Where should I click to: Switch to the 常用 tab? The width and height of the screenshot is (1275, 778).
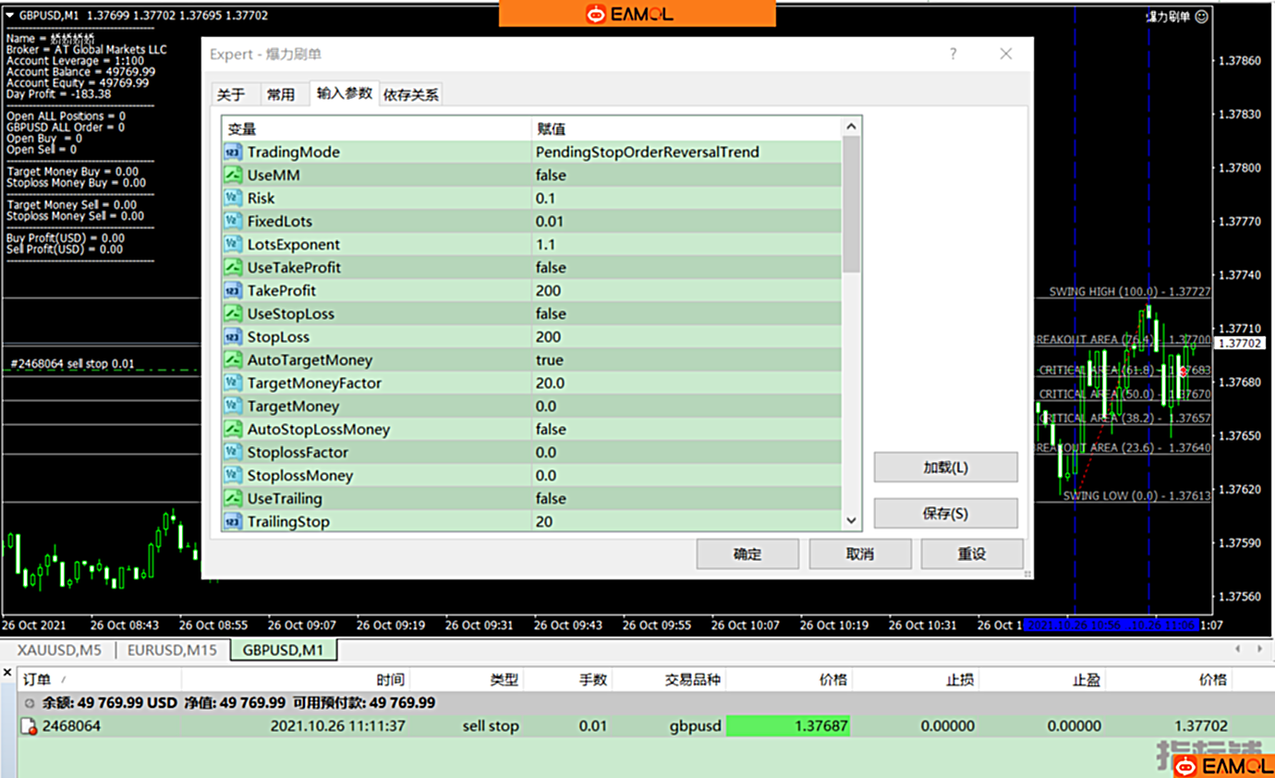tap(281, 94)
